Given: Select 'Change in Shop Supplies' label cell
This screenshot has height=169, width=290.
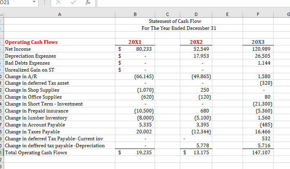Looking at the screenshot, I should pos(60,90).
